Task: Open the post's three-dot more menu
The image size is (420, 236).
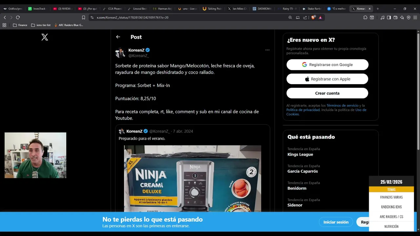Action: coord(267,50)
